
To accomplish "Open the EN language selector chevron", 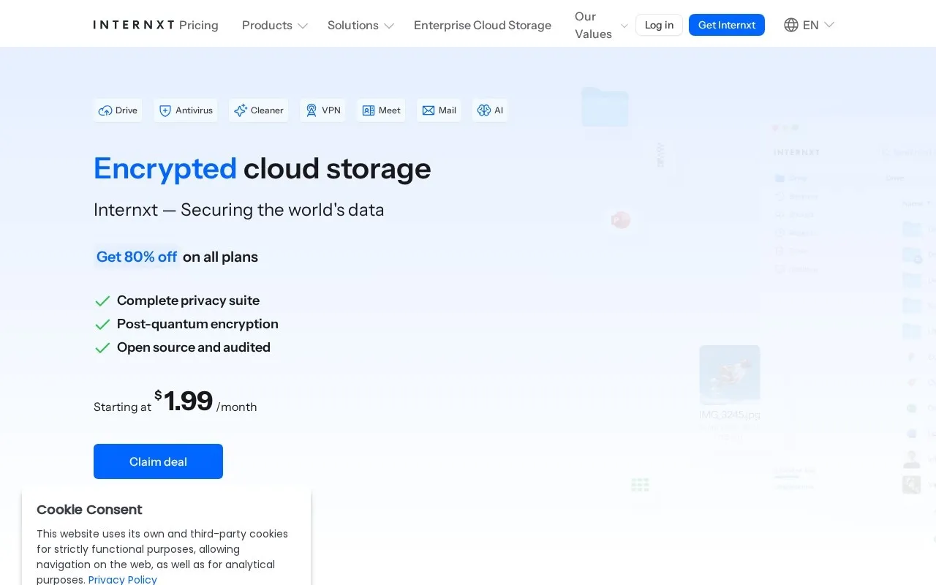I will 829,25.
